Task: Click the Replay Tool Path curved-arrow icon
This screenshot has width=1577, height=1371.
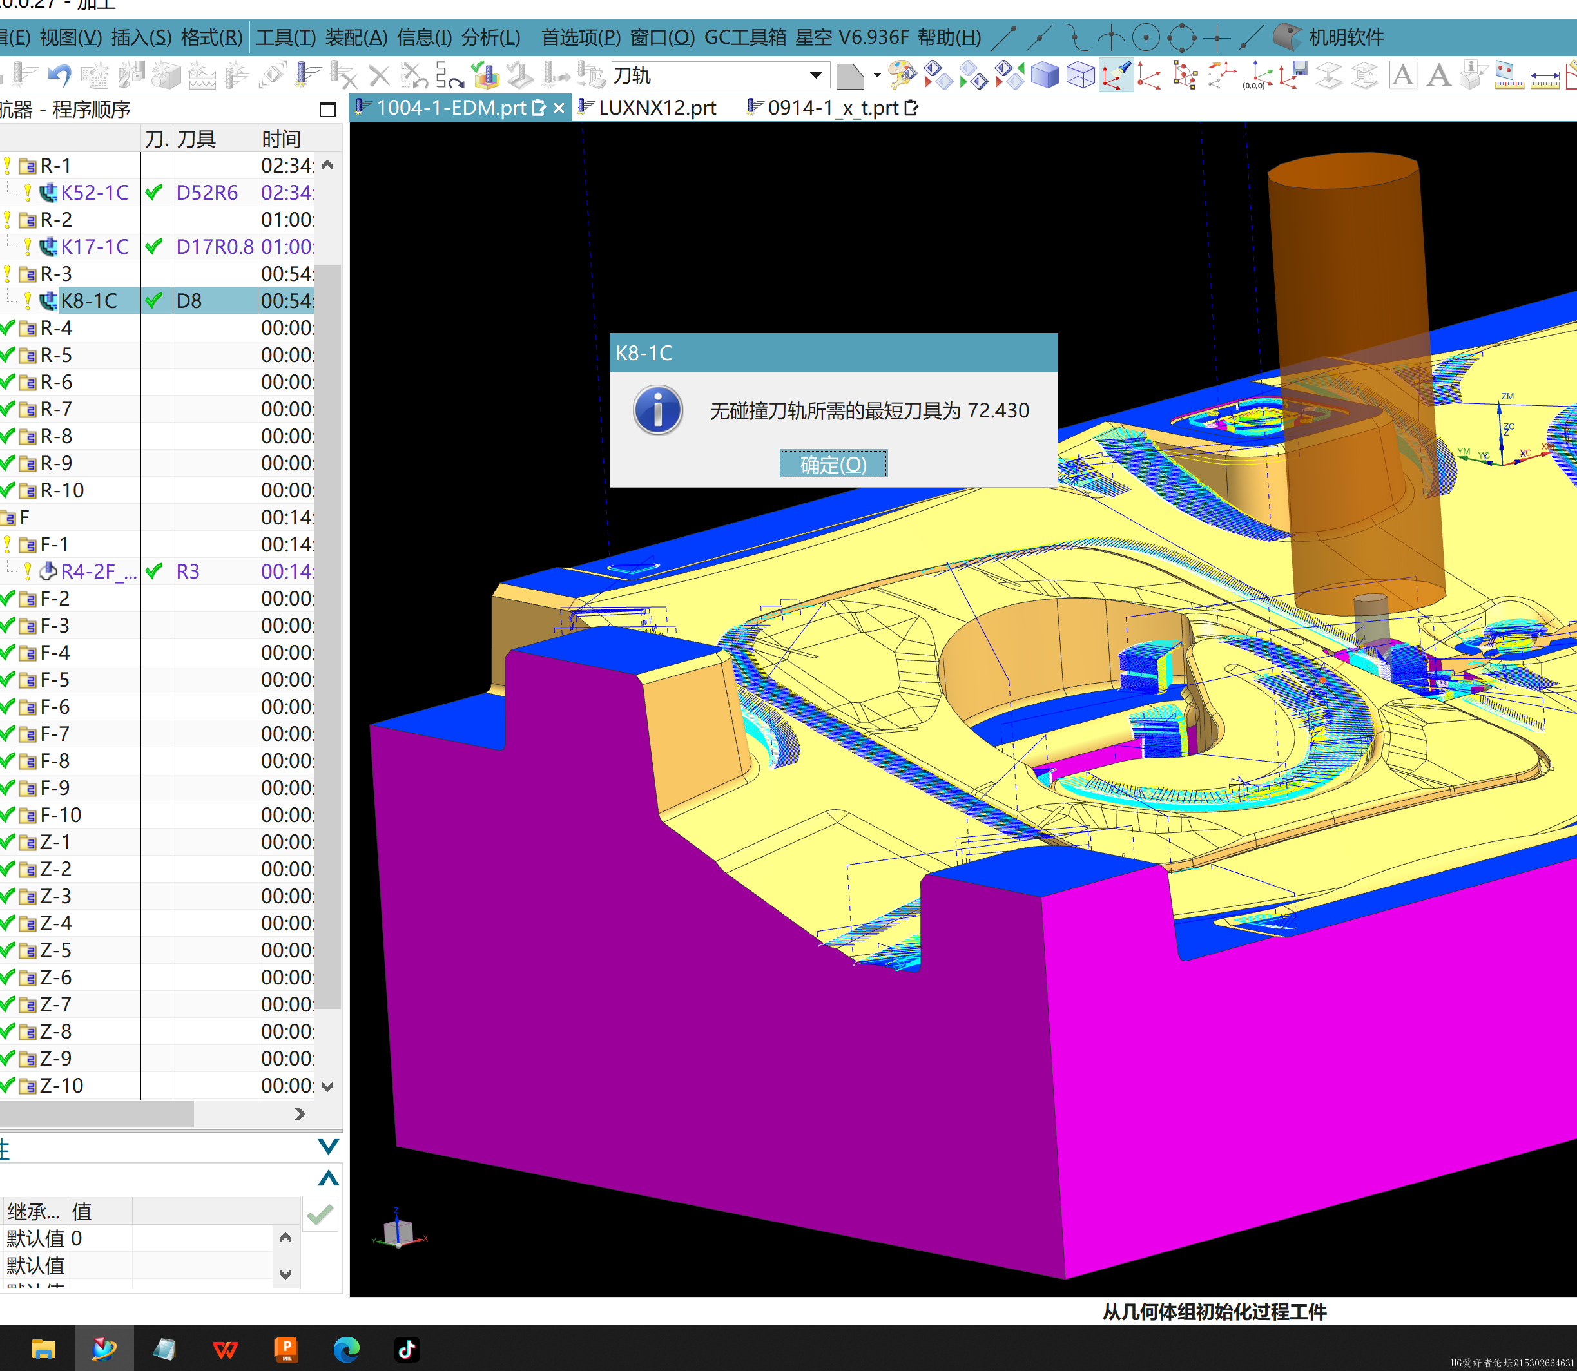Action: click(449, 75)
